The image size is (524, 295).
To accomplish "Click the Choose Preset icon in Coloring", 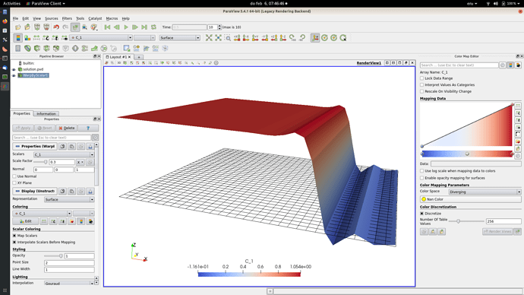I will coord(72,221).
